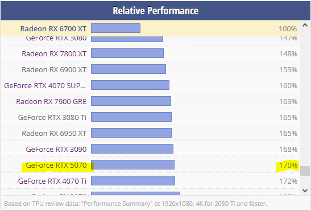Click the Radeon RX 7900 GRE bar

(x=131, y=101)
